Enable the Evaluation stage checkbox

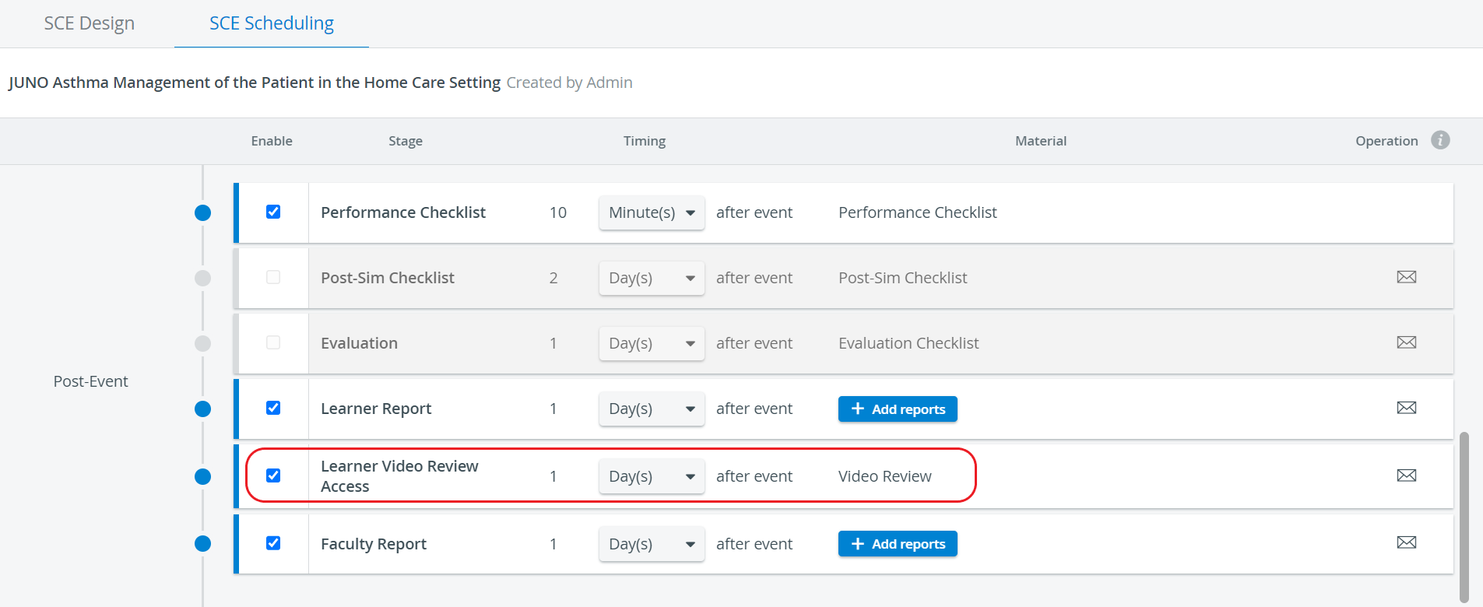point(273,342)
